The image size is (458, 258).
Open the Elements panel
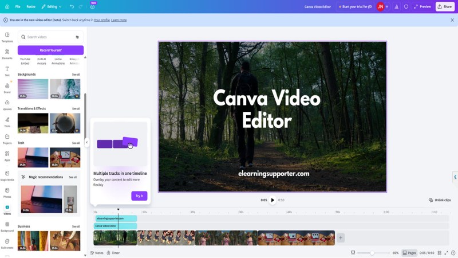tap(7, 54)
